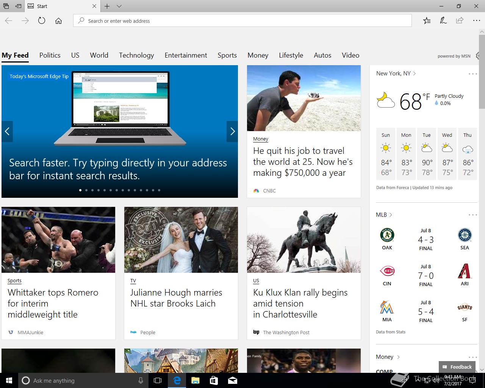Select the My Feed tab
485x388 pixels.
click(15, 55)
